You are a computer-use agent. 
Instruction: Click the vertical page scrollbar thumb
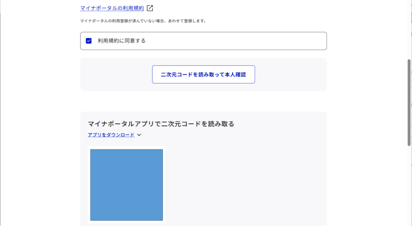coord(409,102)
